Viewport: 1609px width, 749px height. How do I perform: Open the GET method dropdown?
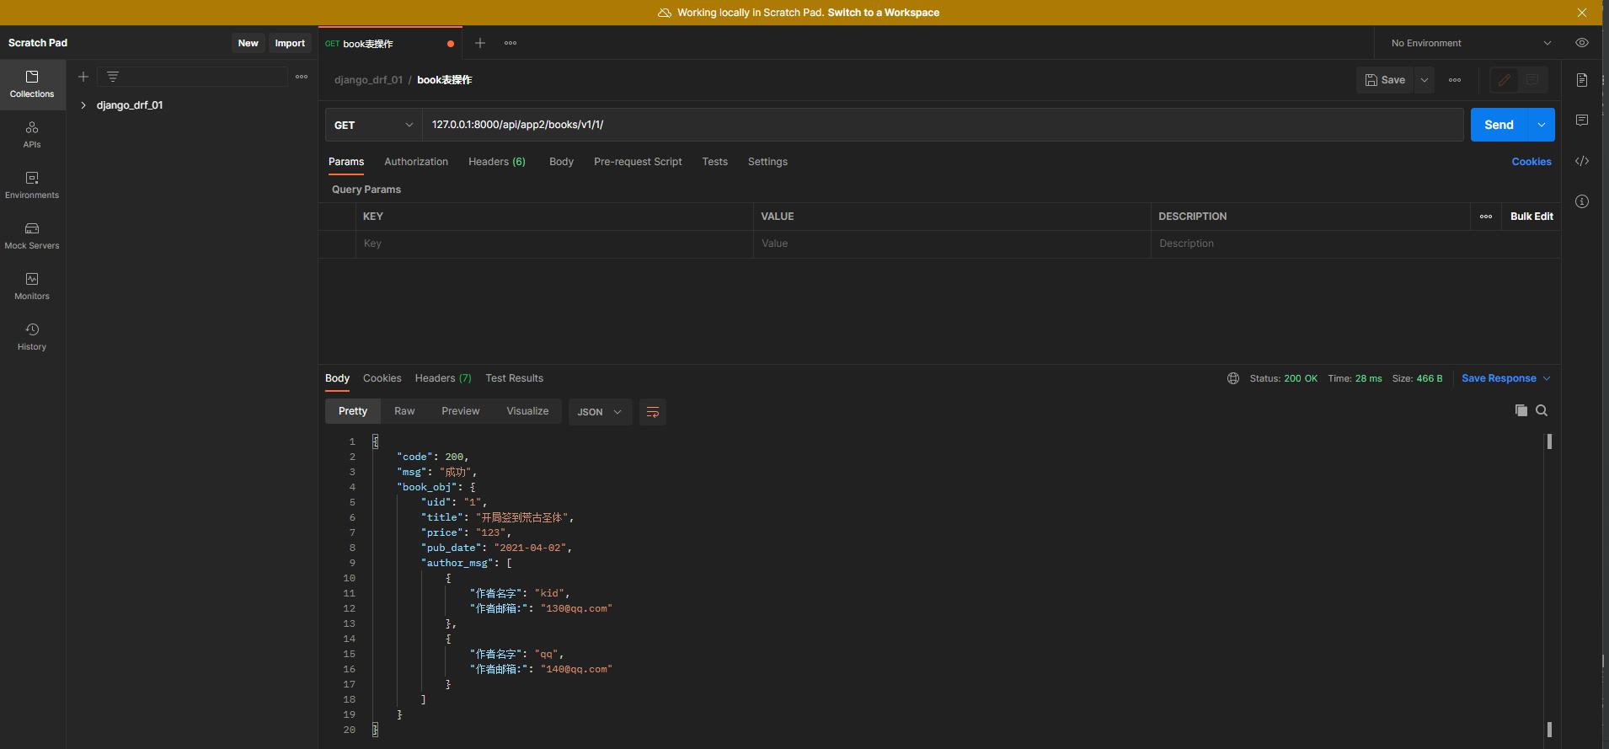pos(374,125)
